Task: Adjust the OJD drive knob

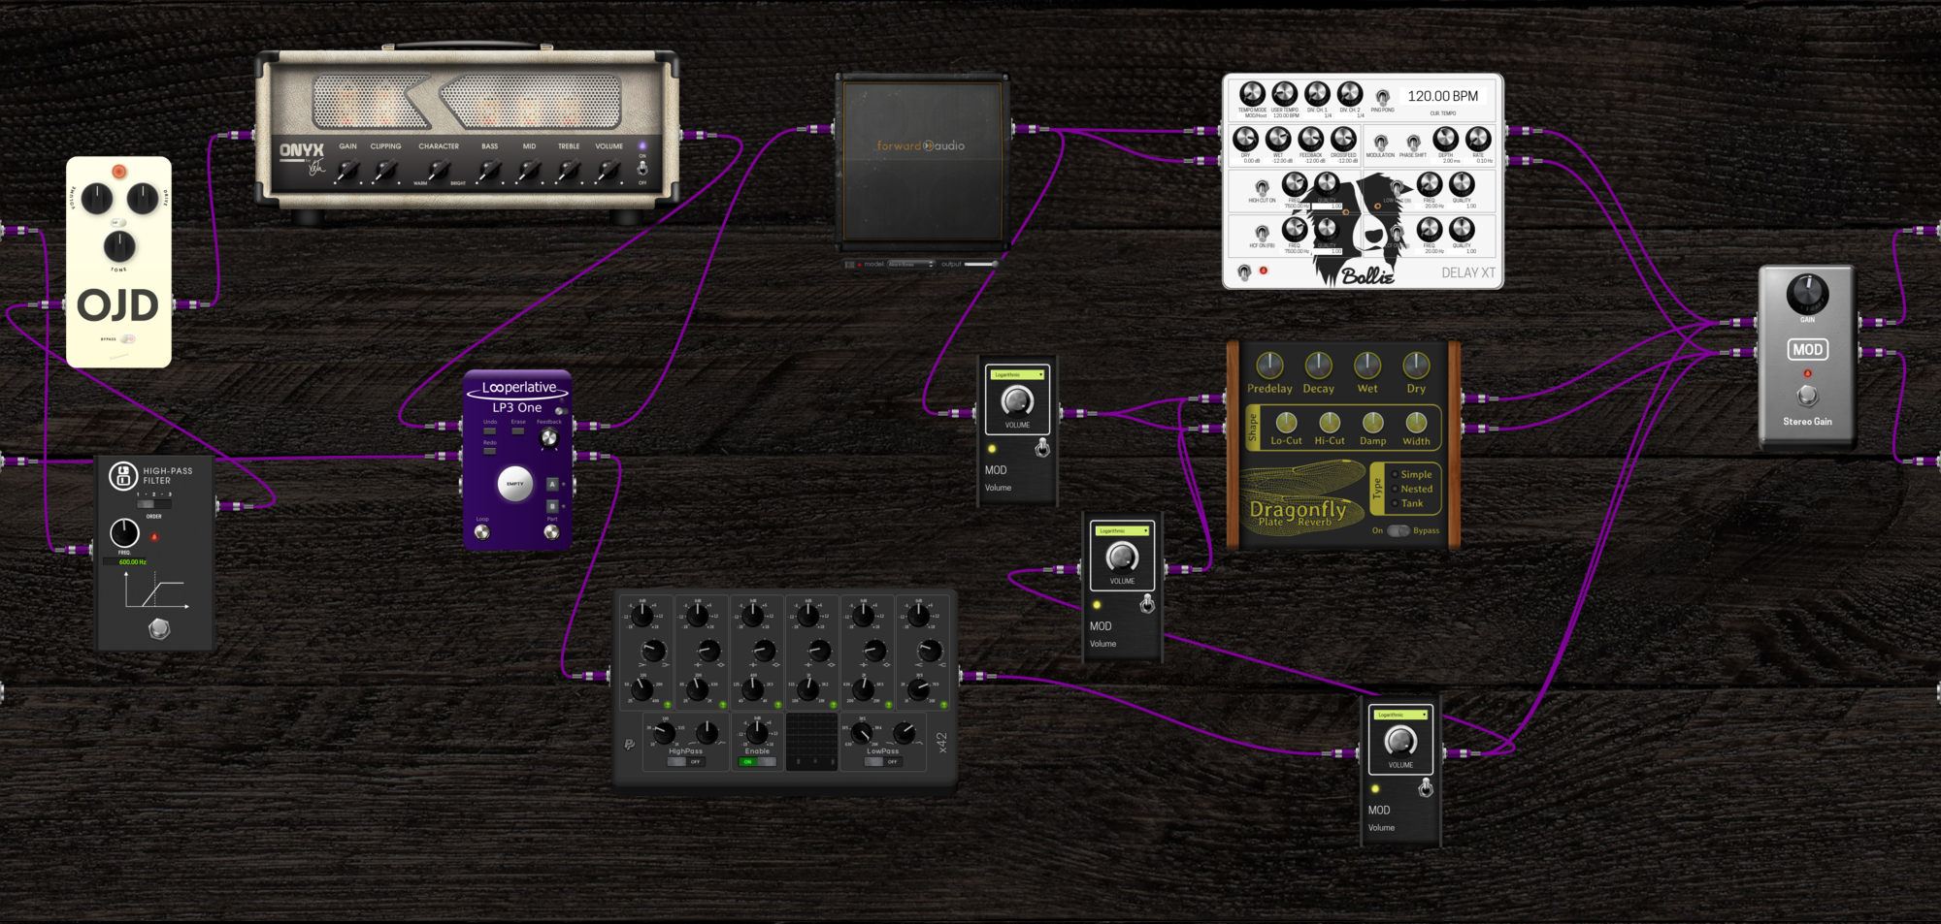Action: point(143,199)
